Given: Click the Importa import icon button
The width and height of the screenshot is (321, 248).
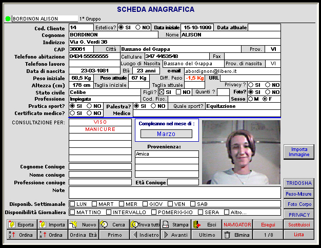Looking at the screenshot, I should 53,224.
